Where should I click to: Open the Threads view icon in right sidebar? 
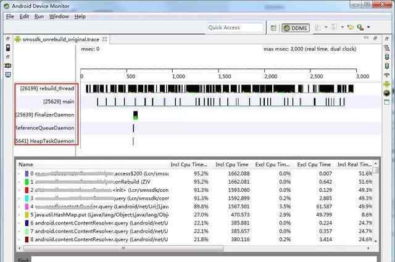coord(387,47)
